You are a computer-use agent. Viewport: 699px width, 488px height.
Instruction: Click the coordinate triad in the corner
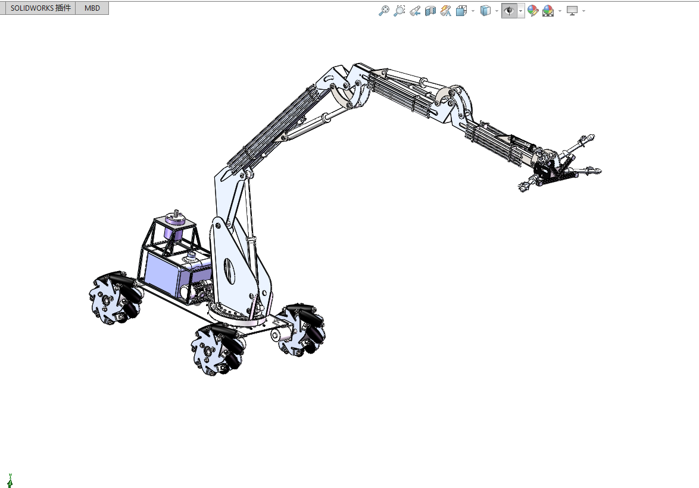click(x=10, y=481)
